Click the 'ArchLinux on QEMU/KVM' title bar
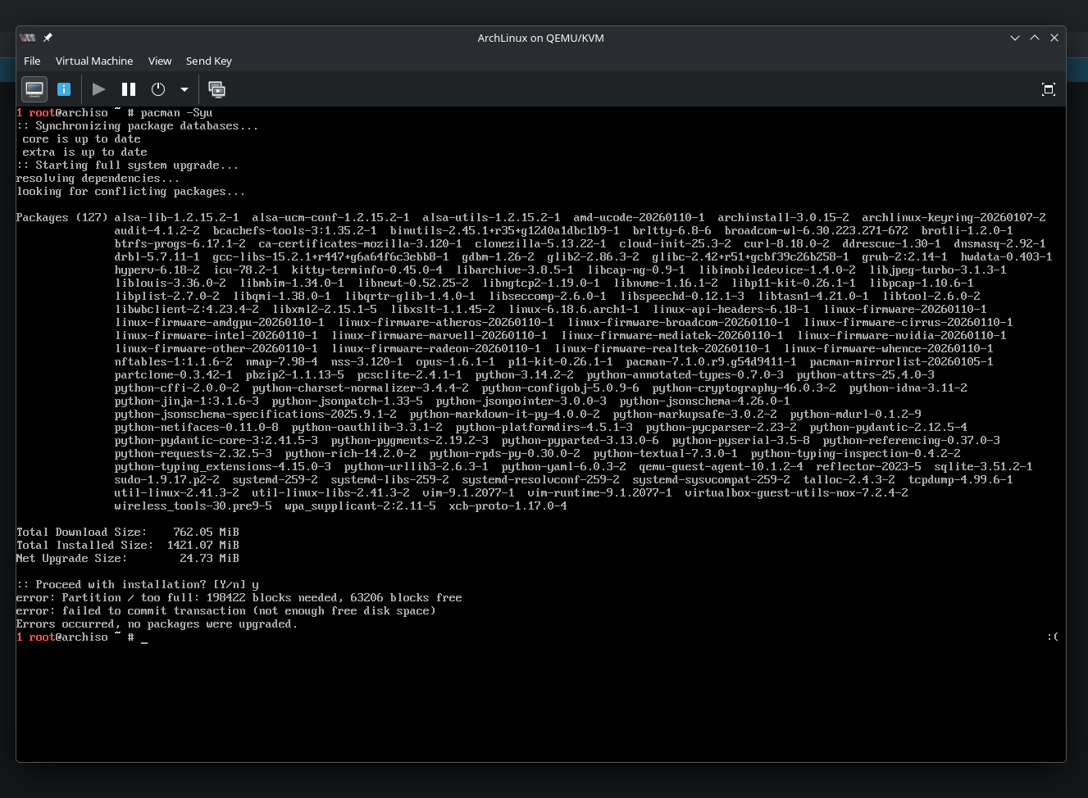Screen dimensions: 1088x798 pyautogui.click(x=540, y=38)
